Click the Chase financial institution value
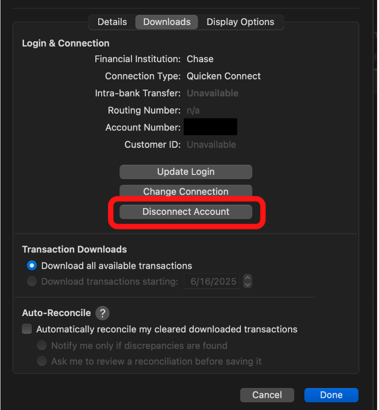379x410 pixels. point(200,59)
